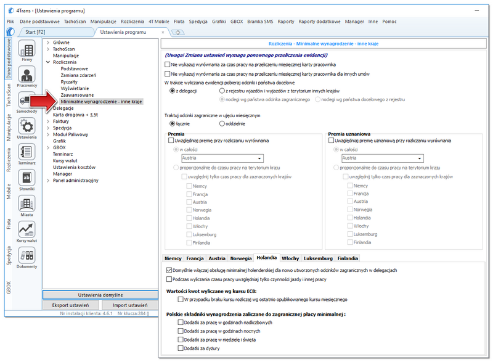Viewport: 493px width, 362px height.
Task: Open the Samochody truck icon
Action: tap(25, 101)
